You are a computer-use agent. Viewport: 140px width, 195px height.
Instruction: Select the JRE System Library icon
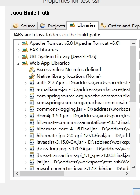click(x=25, y=56)
